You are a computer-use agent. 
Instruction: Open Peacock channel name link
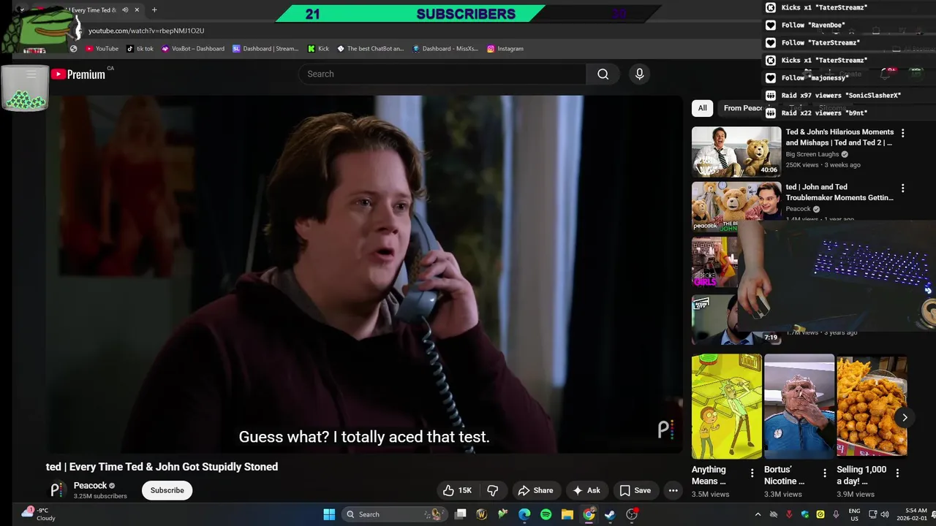tap(91, 486)
